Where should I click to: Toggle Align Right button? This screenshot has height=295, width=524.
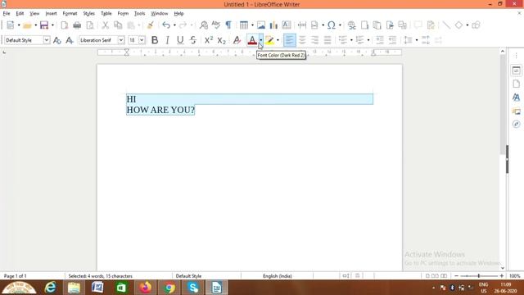(314, 40)
